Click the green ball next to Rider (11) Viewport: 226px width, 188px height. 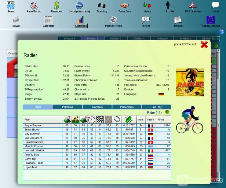click(x=167, y=112)
